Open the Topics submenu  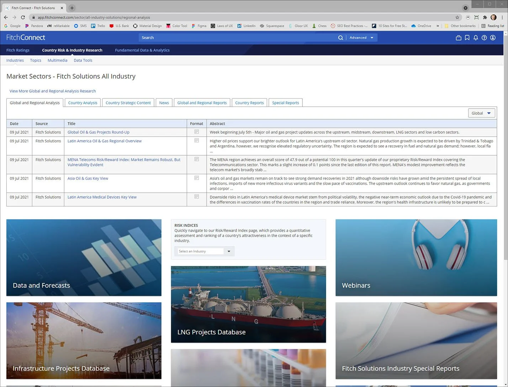pyautogui.click(x=36, y=60)
